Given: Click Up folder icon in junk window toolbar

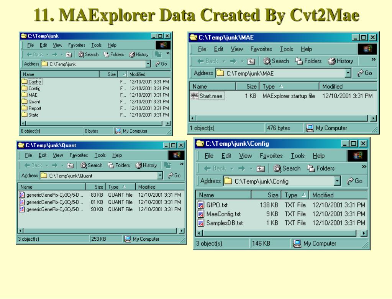Looking at the screenshot, I should [69, 54].
